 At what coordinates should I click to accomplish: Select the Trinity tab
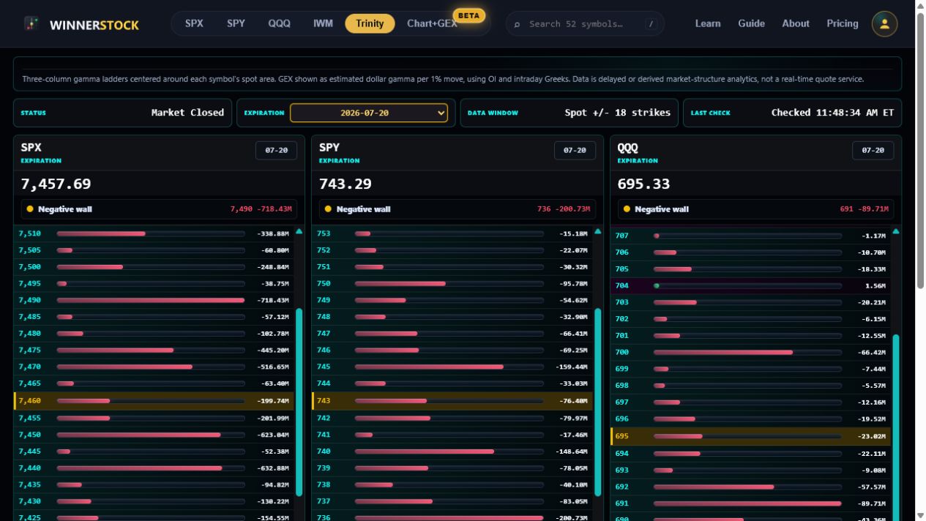[370, 23]
